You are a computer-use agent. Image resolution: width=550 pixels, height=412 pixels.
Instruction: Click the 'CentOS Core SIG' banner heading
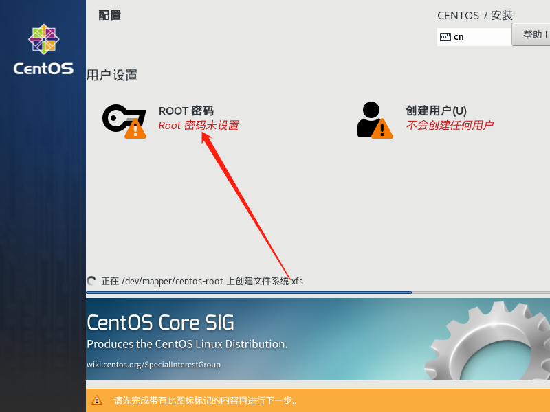(161, 323)
